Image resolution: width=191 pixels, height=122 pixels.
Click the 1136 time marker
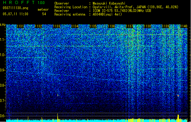pos(111,26)
